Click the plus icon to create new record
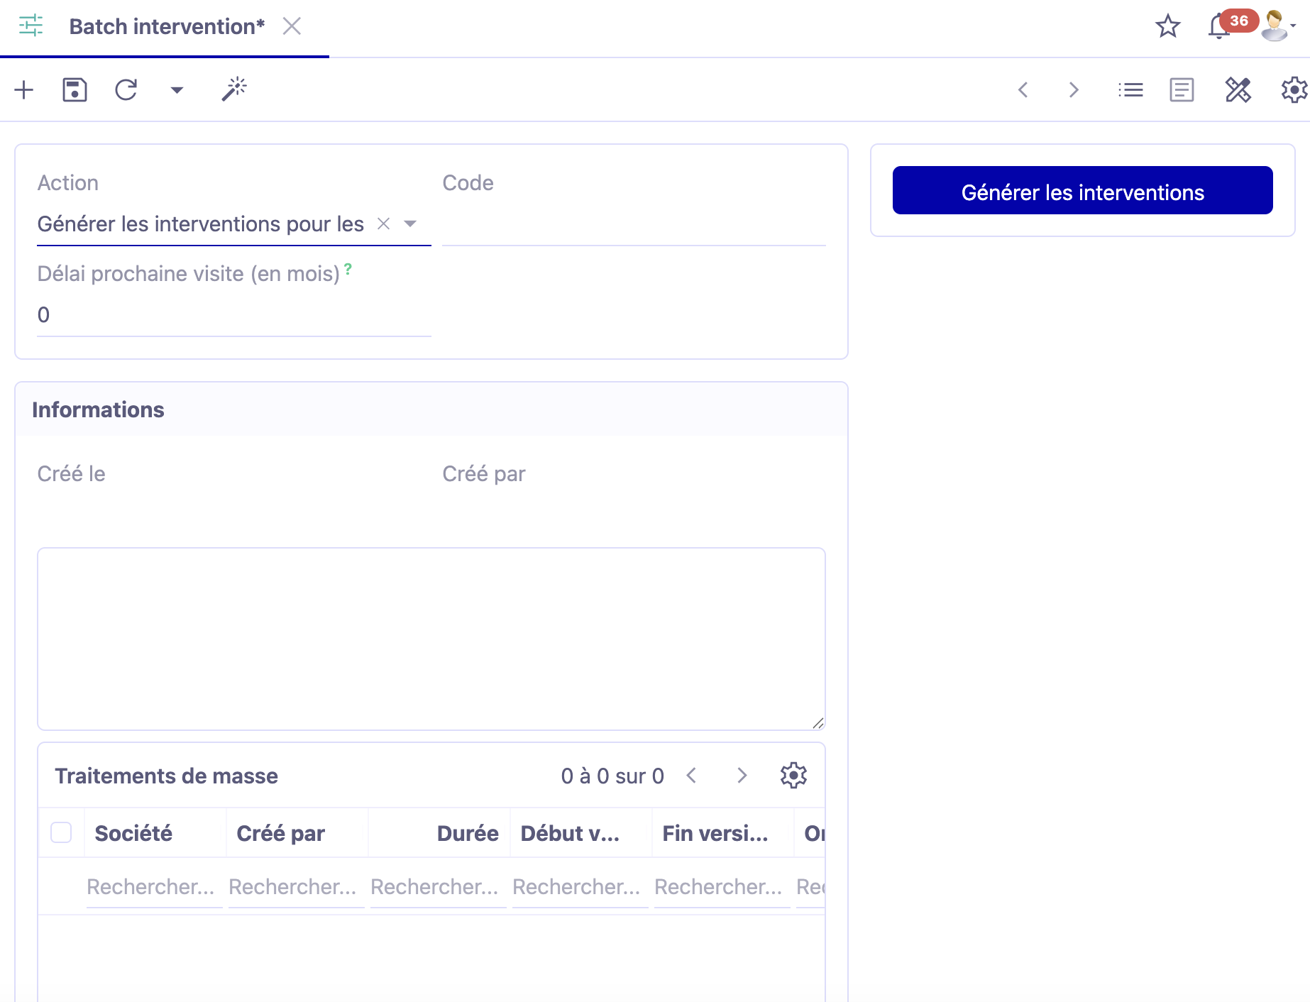The height and width of the screenshot is (1002, 1310). point(24,90)
